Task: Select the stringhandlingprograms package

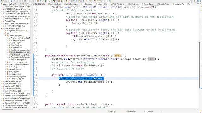Action: coord(16,77)
